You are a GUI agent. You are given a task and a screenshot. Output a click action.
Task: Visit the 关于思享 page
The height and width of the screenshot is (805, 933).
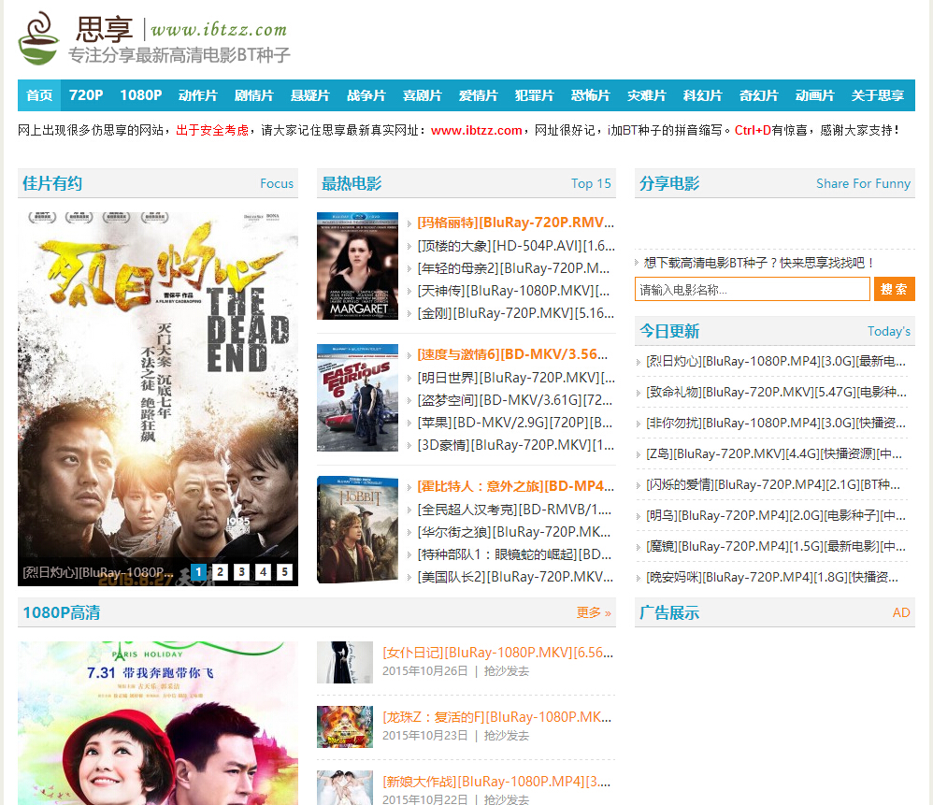click(x=877, y=95)
